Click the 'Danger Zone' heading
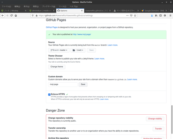173x139 pixels. point(55,111)
